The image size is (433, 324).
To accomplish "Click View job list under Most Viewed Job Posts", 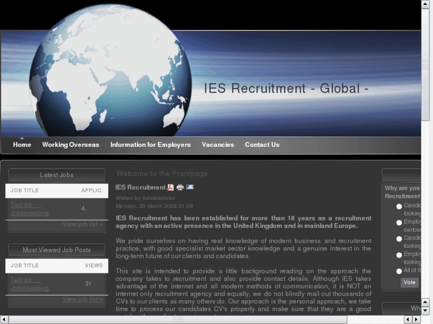I will 82,299.
